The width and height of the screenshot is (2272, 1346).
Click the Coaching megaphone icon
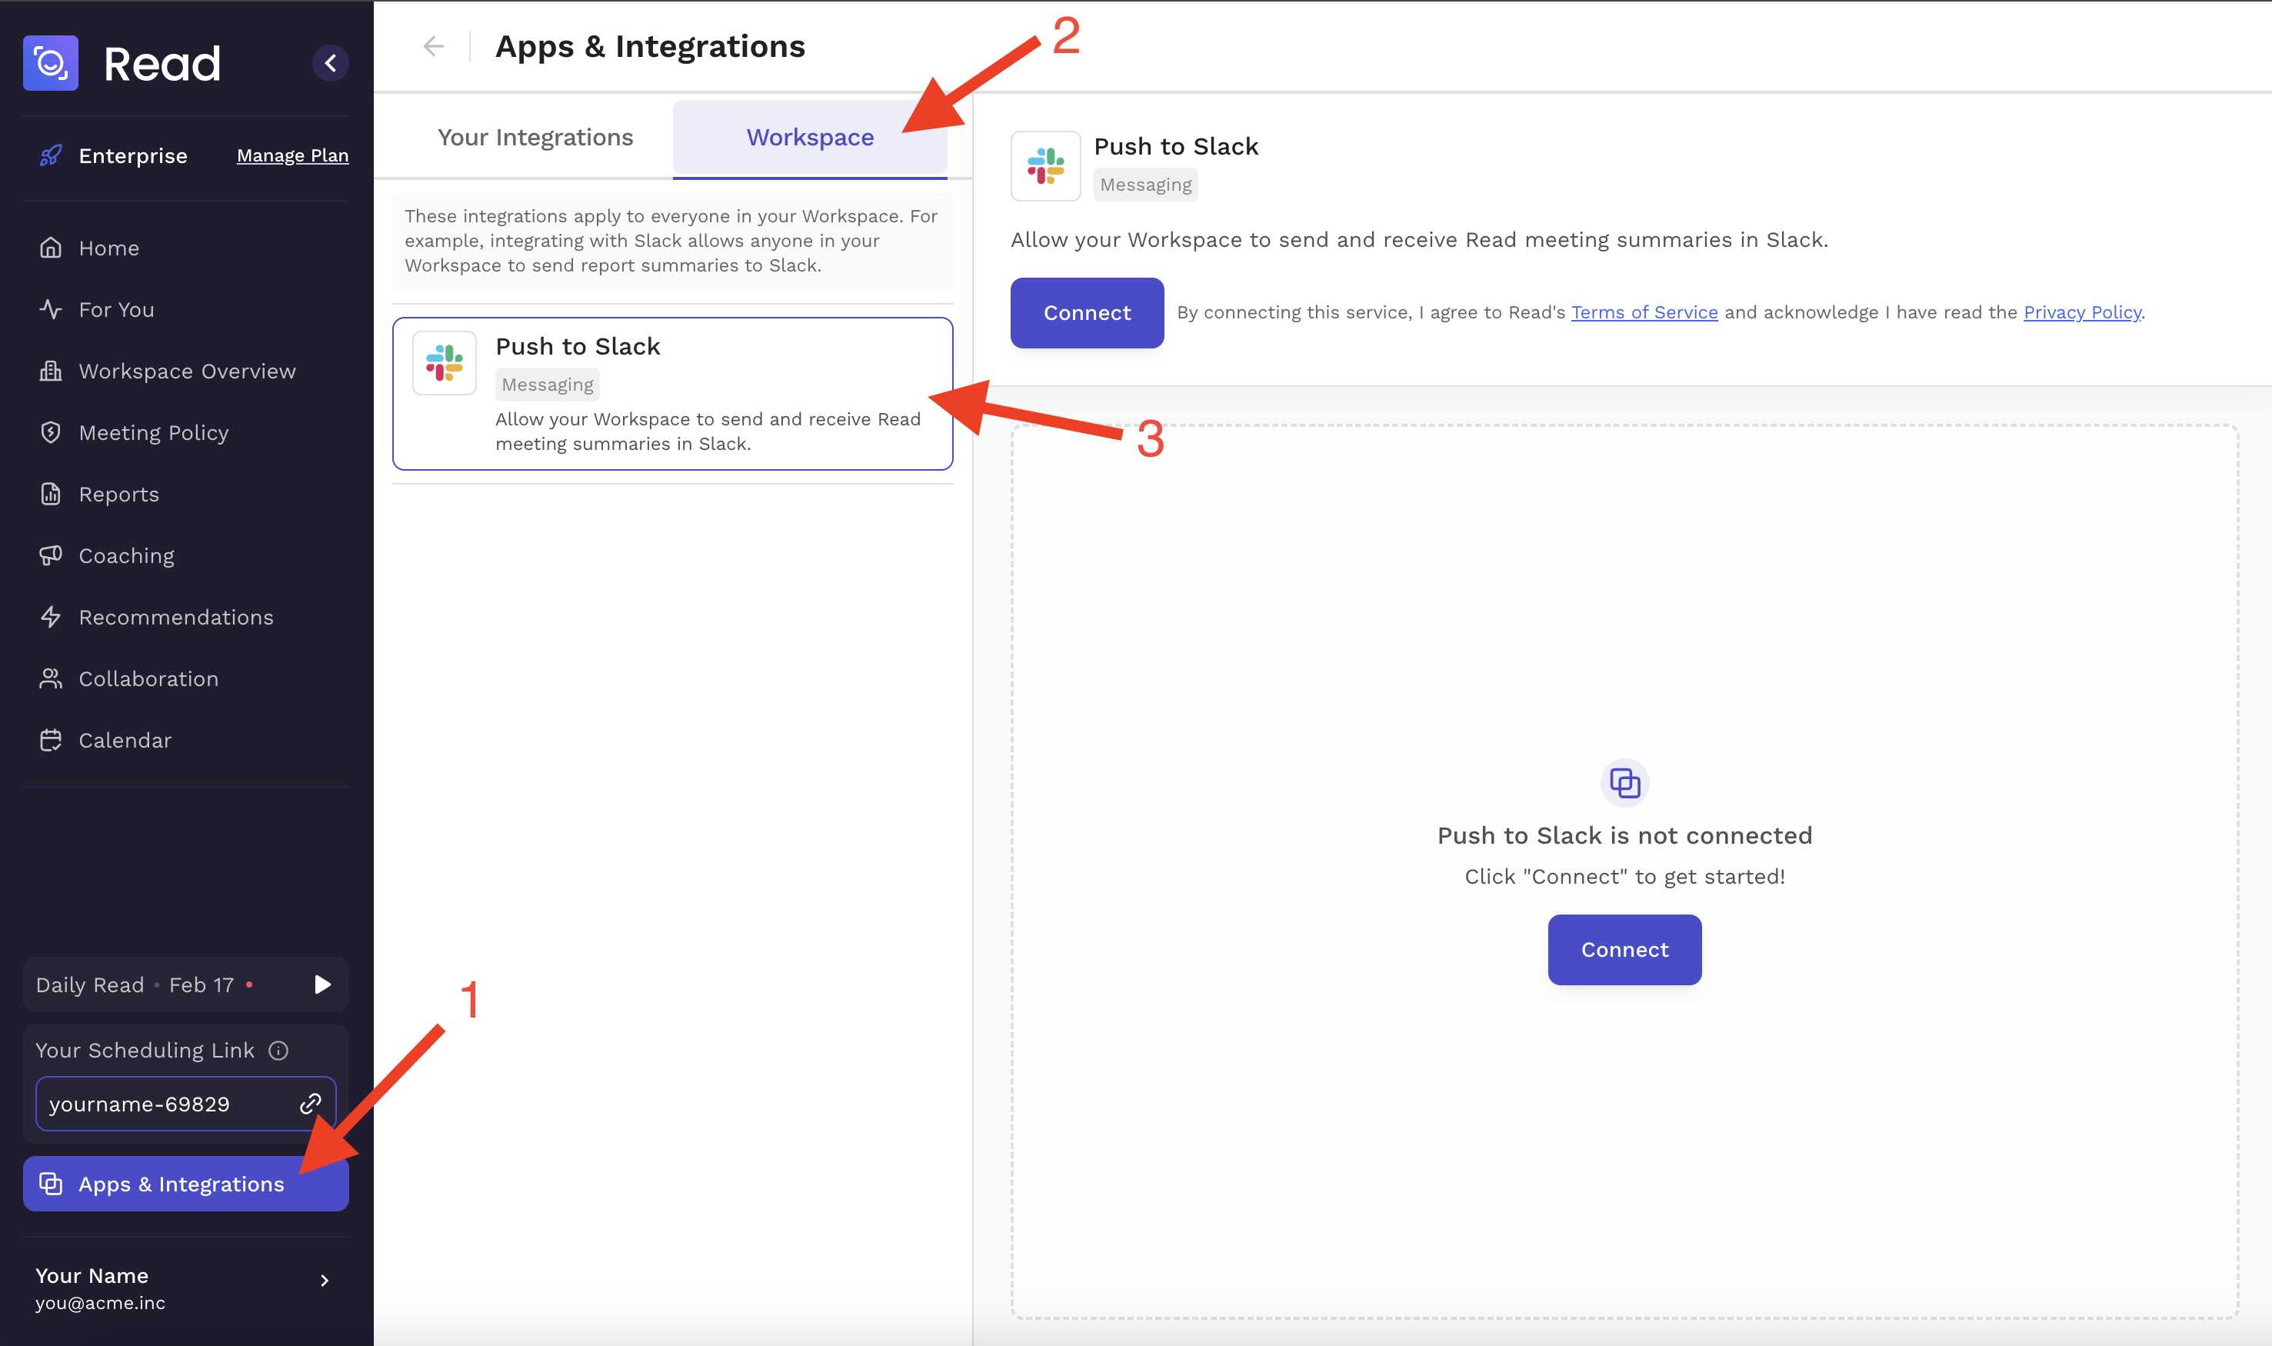(51, 555)
